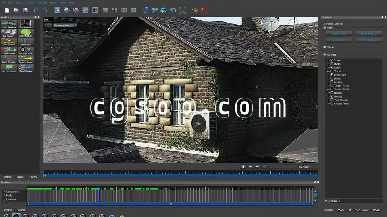
Task: Expand the Masks row in Timeline tree
Action: tap(5, 195)
